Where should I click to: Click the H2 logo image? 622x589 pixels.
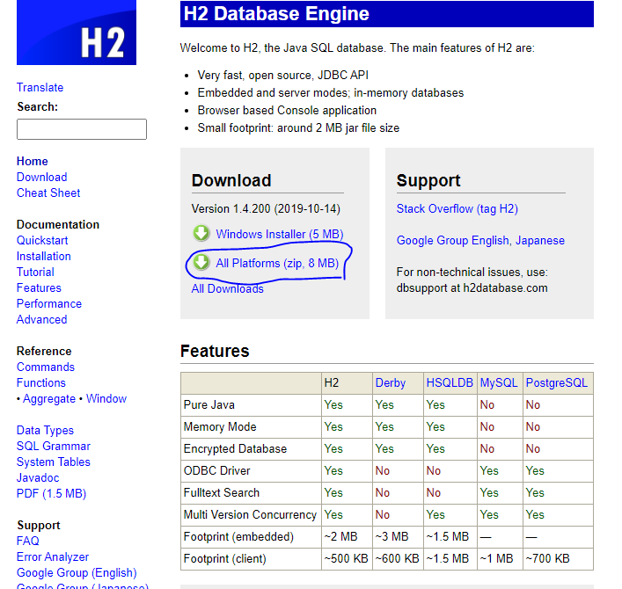pos(77,33)
